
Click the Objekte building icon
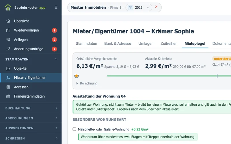(8, 69)
